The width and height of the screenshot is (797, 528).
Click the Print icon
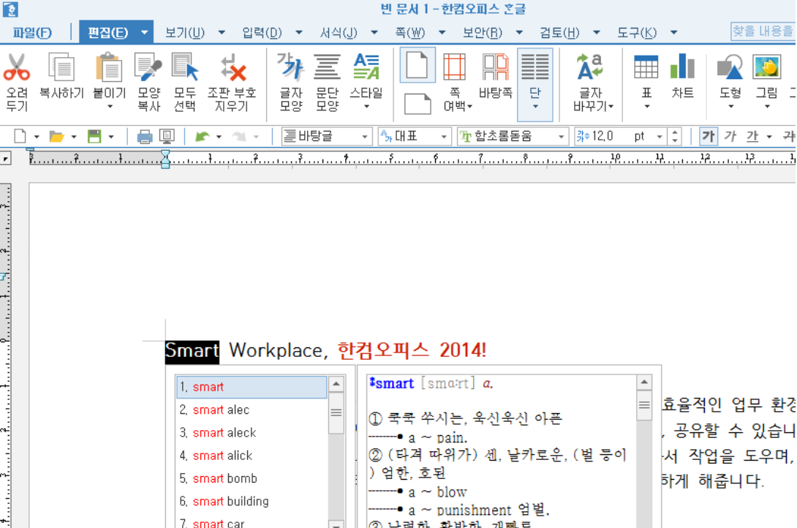tap(144, 136)
